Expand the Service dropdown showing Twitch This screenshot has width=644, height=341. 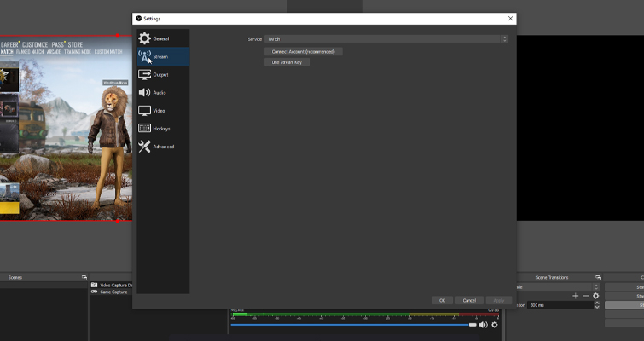[x=386, y=39]
